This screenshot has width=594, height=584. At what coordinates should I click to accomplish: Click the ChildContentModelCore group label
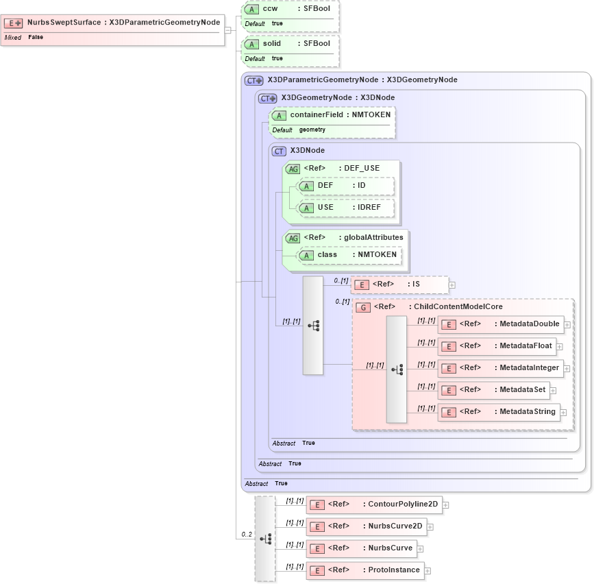tap(438, 306)
